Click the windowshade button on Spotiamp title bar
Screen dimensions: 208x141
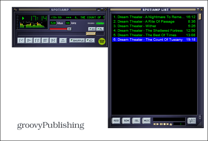click(102, 9)
